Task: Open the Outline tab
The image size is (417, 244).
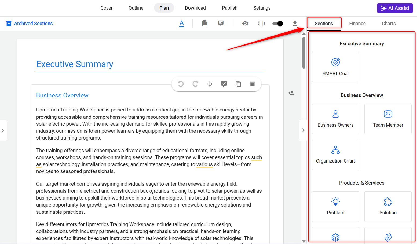Action: pyautogui.click(x=136, y=8)
